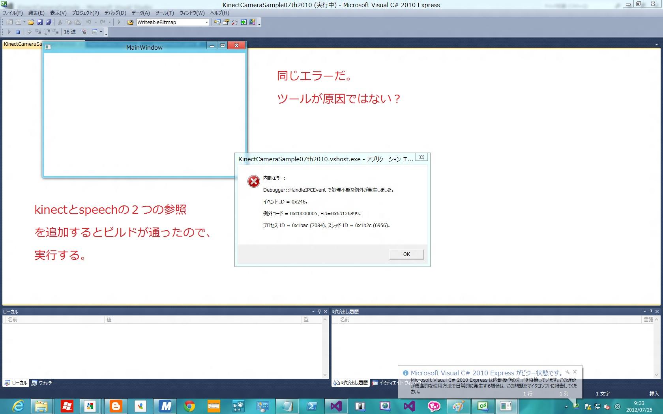663x414 pixels.
Task: Click the Copy toolbar icon
Action: point(69,22)
